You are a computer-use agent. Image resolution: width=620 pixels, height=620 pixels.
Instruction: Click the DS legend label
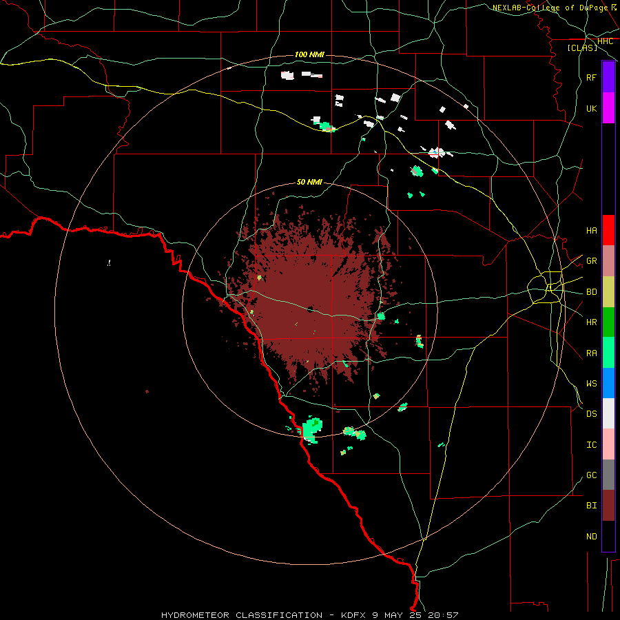tap(591, 414)
